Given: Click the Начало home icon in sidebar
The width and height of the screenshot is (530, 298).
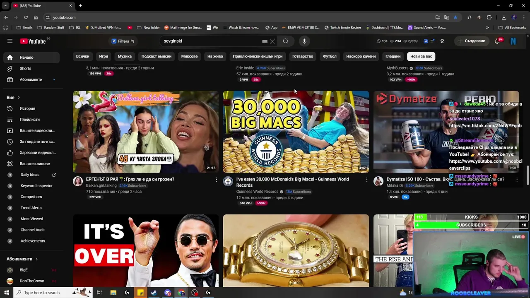Looking at the screenshot, I should [x=10, y=58].
